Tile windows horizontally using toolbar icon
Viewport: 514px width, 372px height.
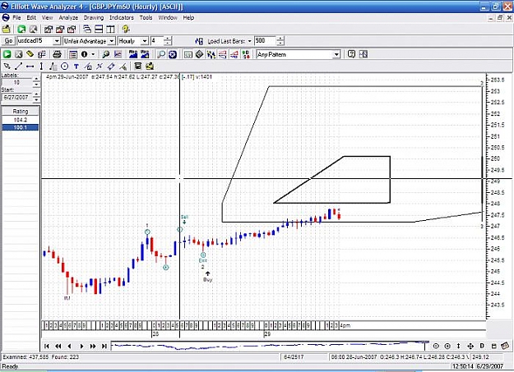pyautogui.click(x=99, y=29)
